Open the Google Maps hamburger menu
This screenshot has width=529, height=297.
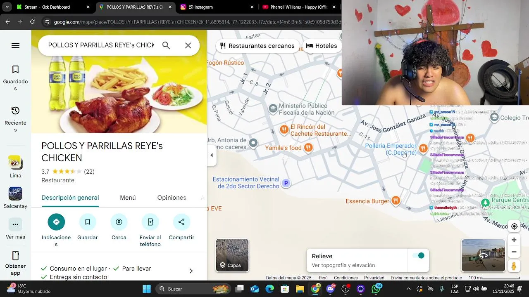(x=15, y=45)
